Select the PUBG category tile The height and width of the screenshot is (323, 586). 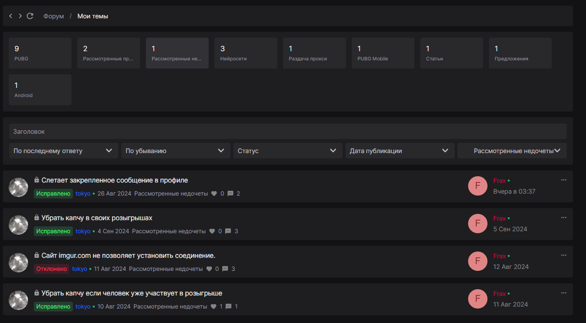(40, 53)
